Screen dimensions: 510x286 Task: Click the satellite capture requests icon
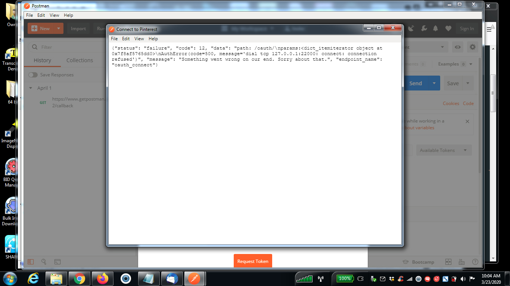[411, 29]
